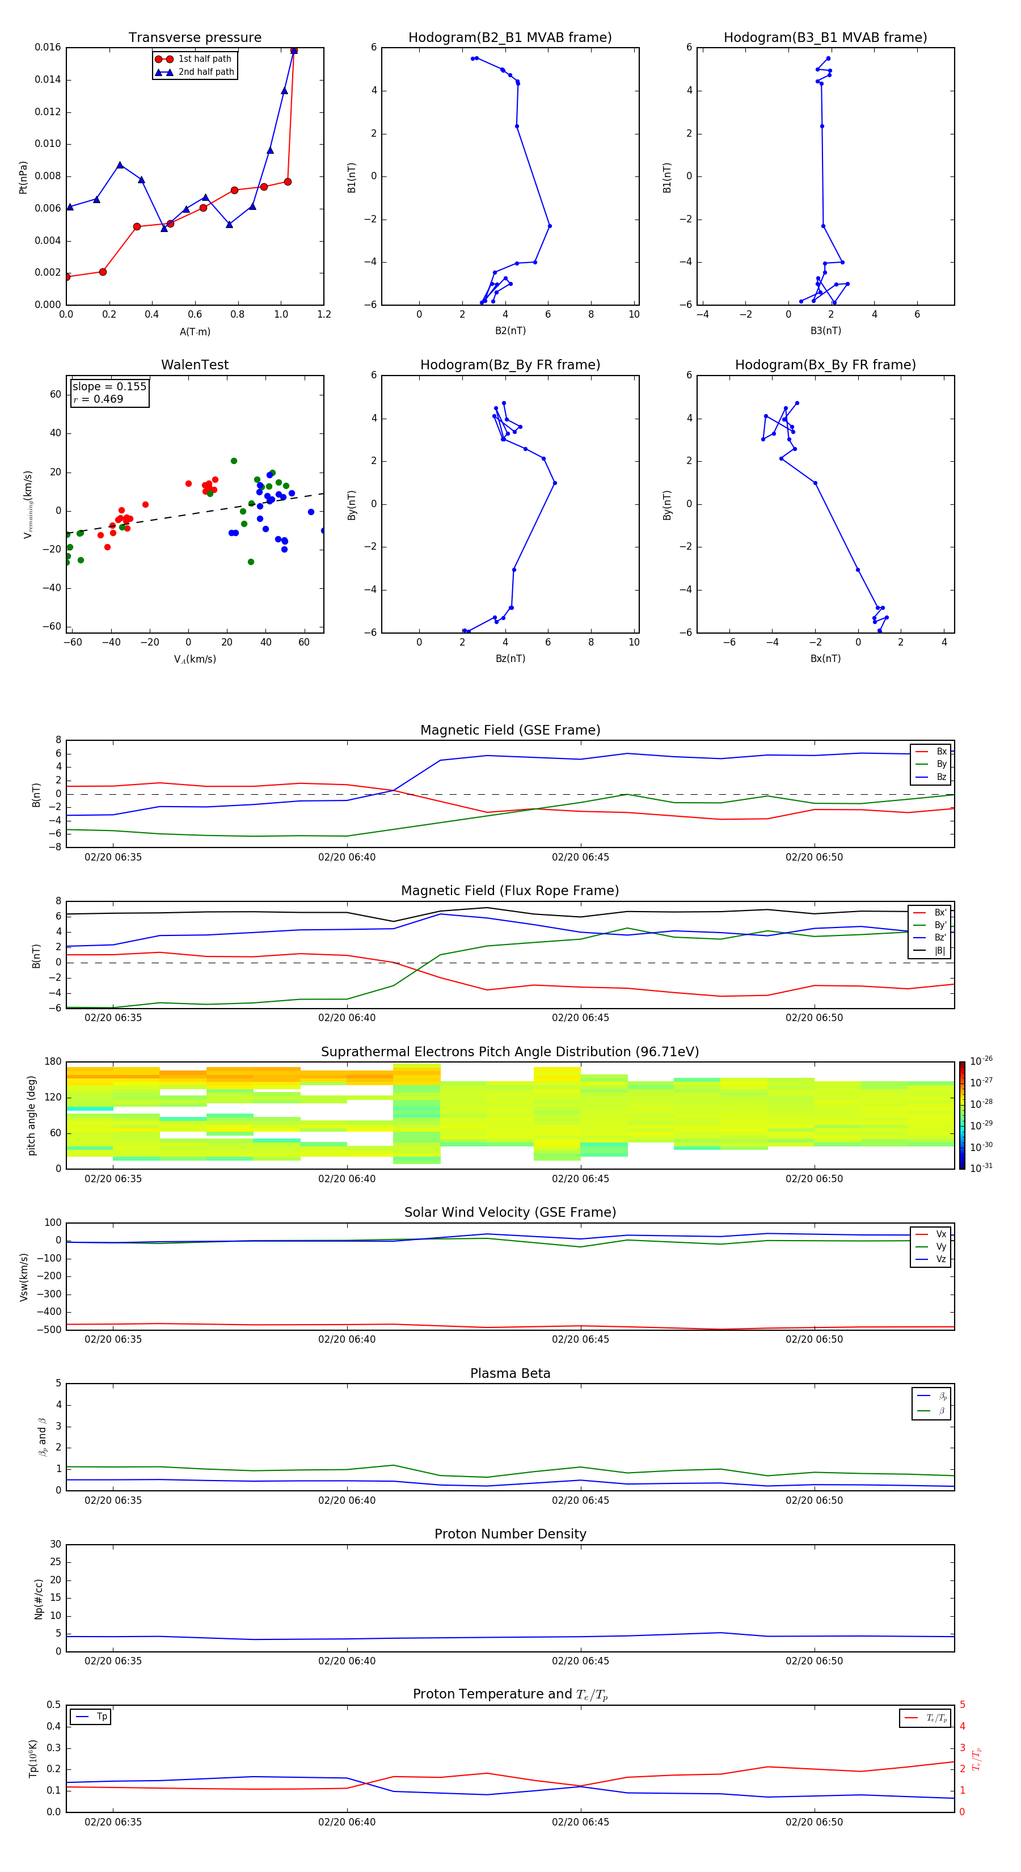Click the 'Pt(nPa)' y-axis label
Image resolution: width=1021 pixels, height=1872 pixels.
coord(23,176)
